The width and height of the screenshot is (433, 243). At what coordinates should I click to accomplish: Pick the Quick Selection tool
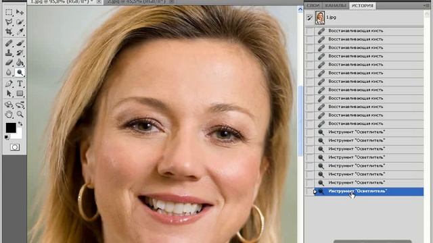point(20,22)
